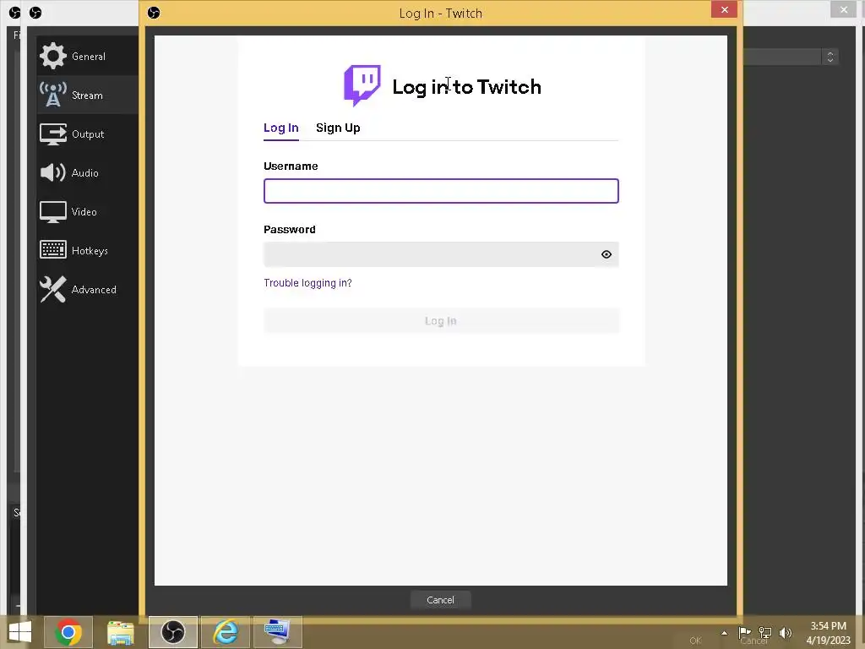This screenshot has width=865, height=649.
Task: Show password with the eye icon
Action: (607, 254)
